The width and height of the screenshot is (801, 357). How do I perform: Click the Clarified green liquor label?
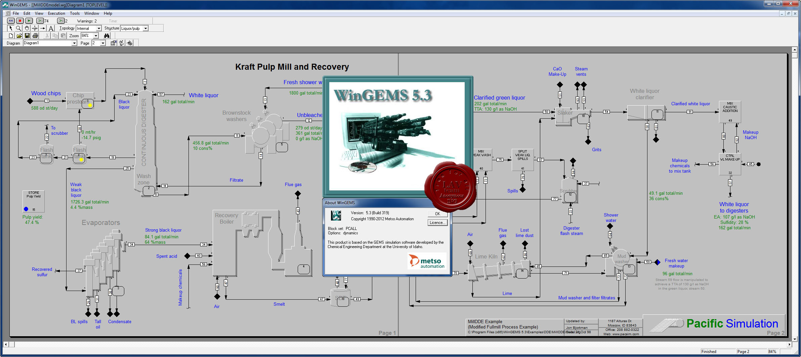(499, 98)
